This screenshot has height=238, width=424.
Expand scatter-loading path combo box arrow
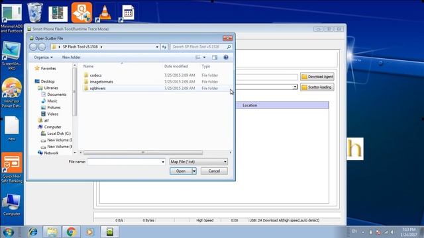[x=295, y=87]
